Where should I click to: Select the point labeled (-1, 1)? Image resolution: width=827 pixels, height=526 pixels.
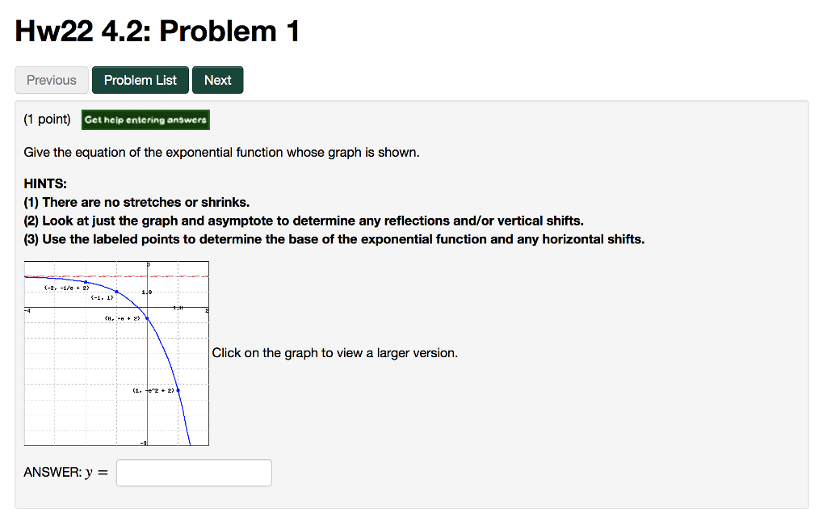(116, 292)
